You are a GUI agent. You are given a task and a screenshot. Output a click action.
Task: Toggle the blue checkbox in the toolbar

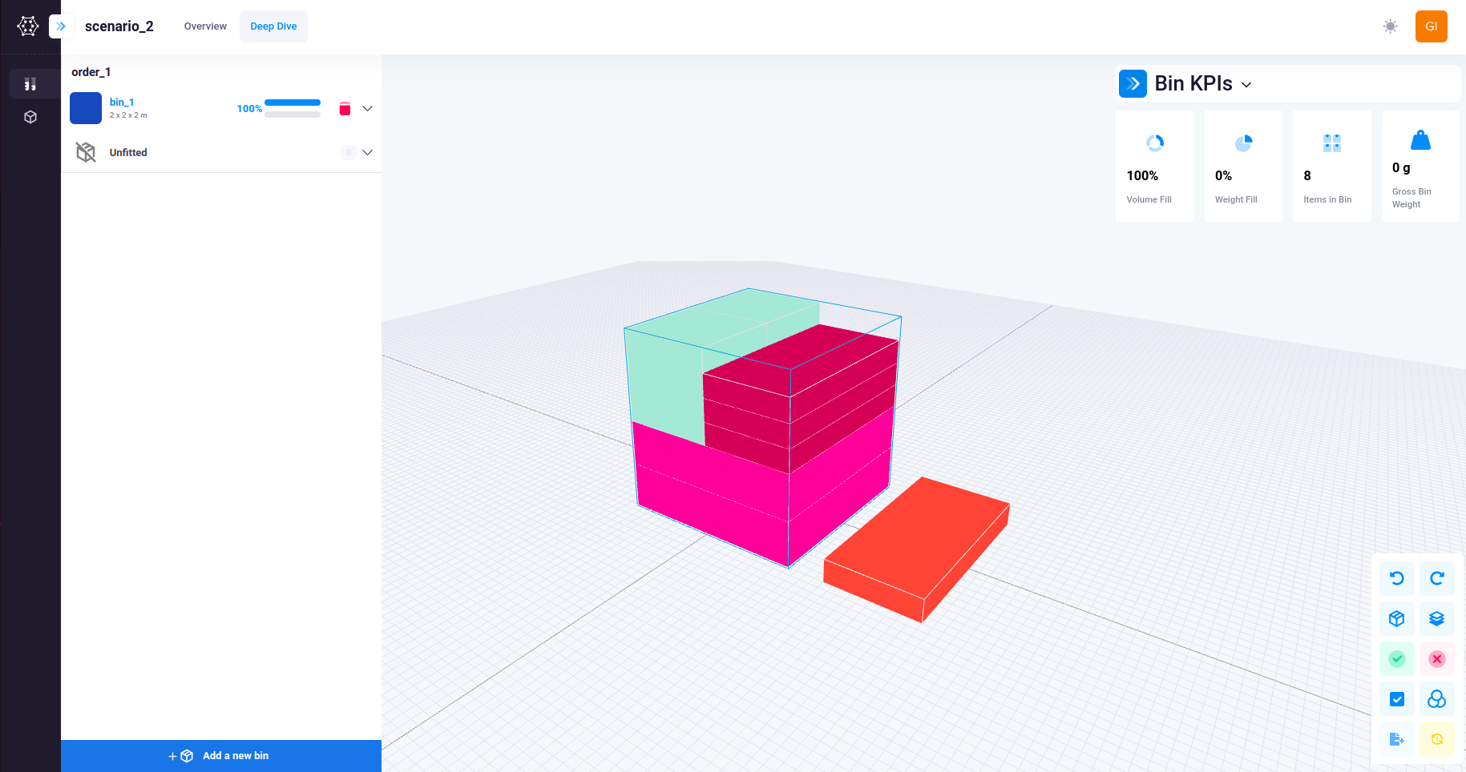(x=1396, y=698)
